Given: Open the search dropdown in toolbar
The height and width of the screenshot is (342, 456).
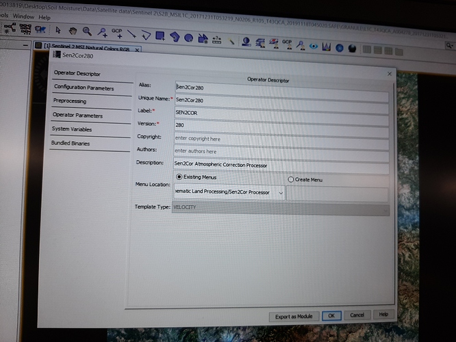Looking at the screenshot, I should tap(450, 46).
